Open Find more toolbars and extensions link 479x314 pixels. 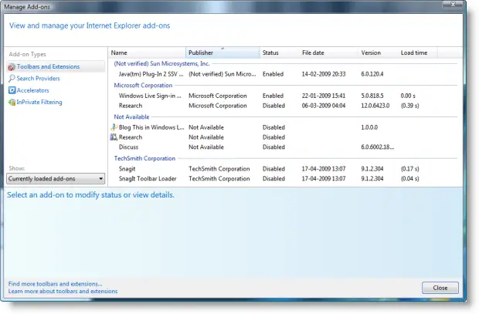[55, 284]
